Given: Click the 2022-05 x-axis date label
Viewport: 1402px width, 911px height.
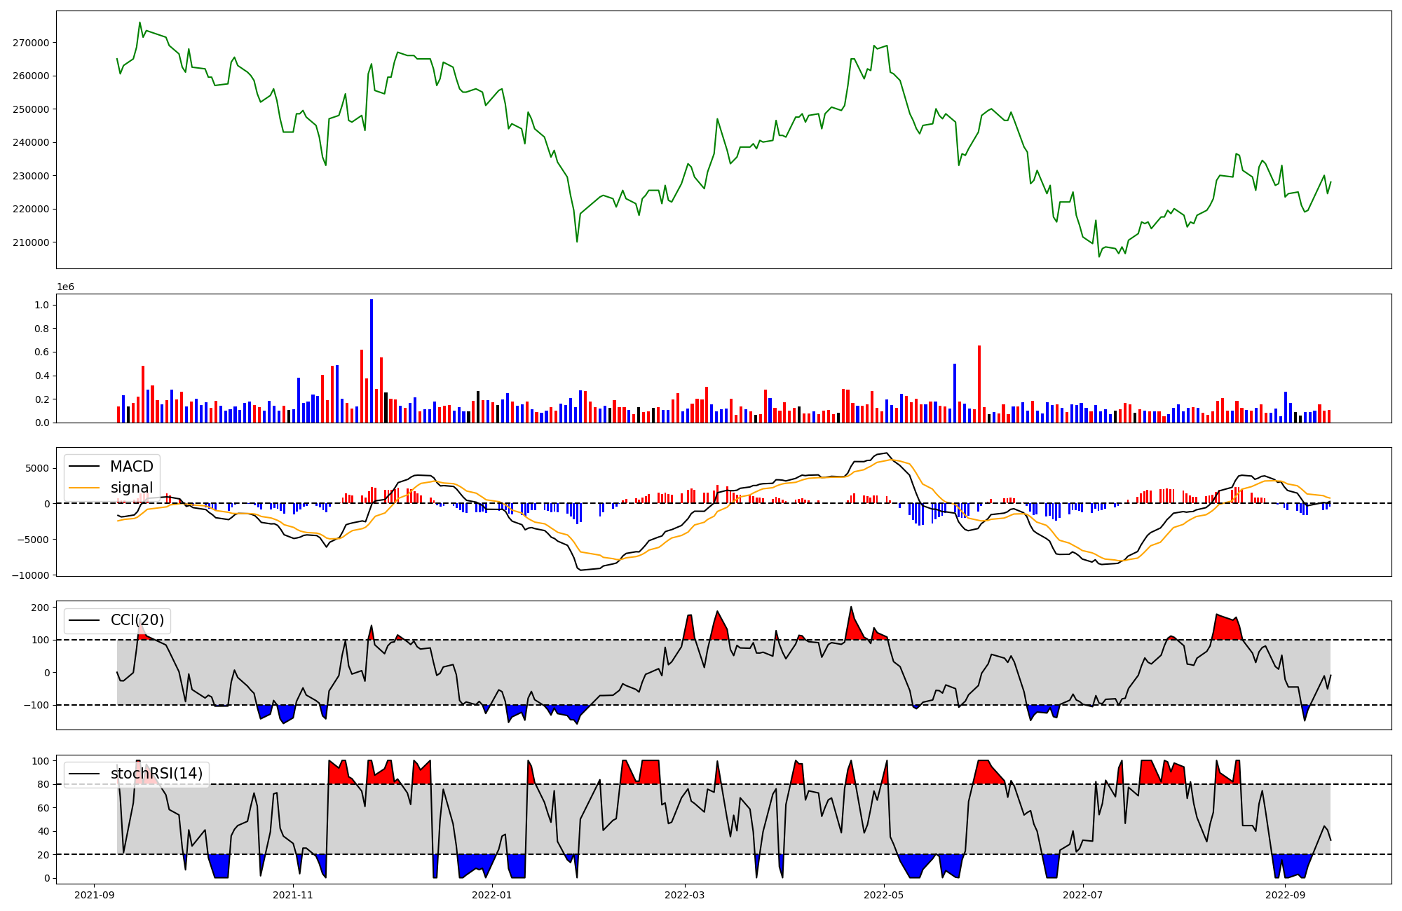Looking at the screenshot, I should pos(884,895).
